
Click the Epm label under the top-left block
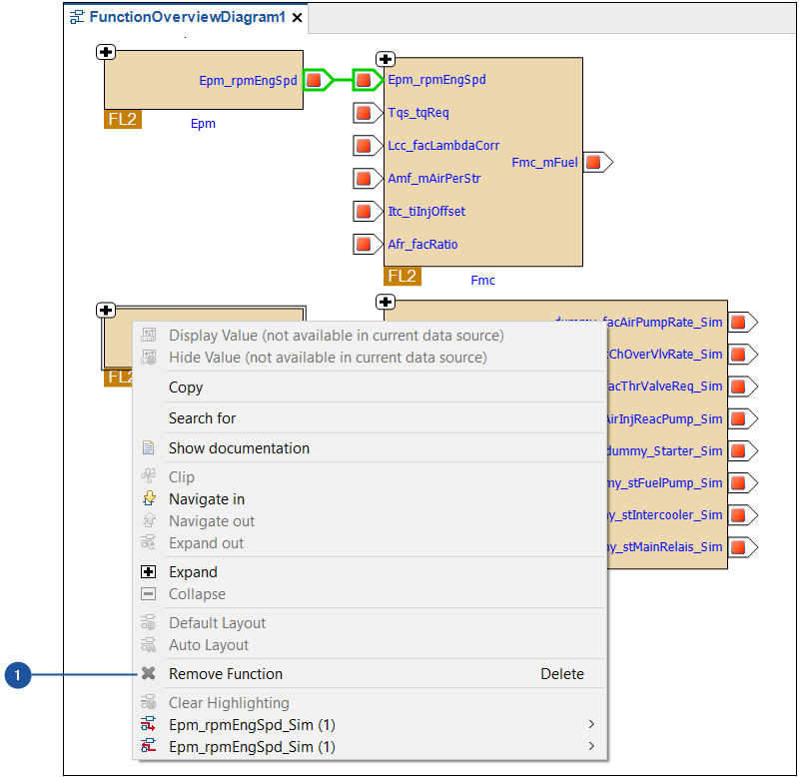pos(202,123)
